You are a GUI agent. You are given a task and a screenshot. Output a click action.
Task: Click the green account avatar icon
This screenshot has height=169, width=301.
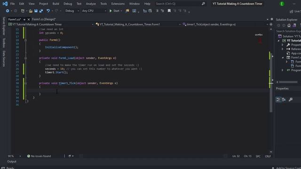pyautogui.click(x=282, y=4)
